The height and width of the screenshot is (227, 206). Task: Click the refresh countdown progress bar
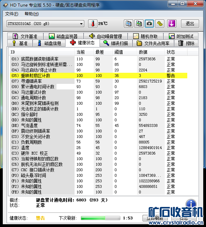[x=100, y=218]
